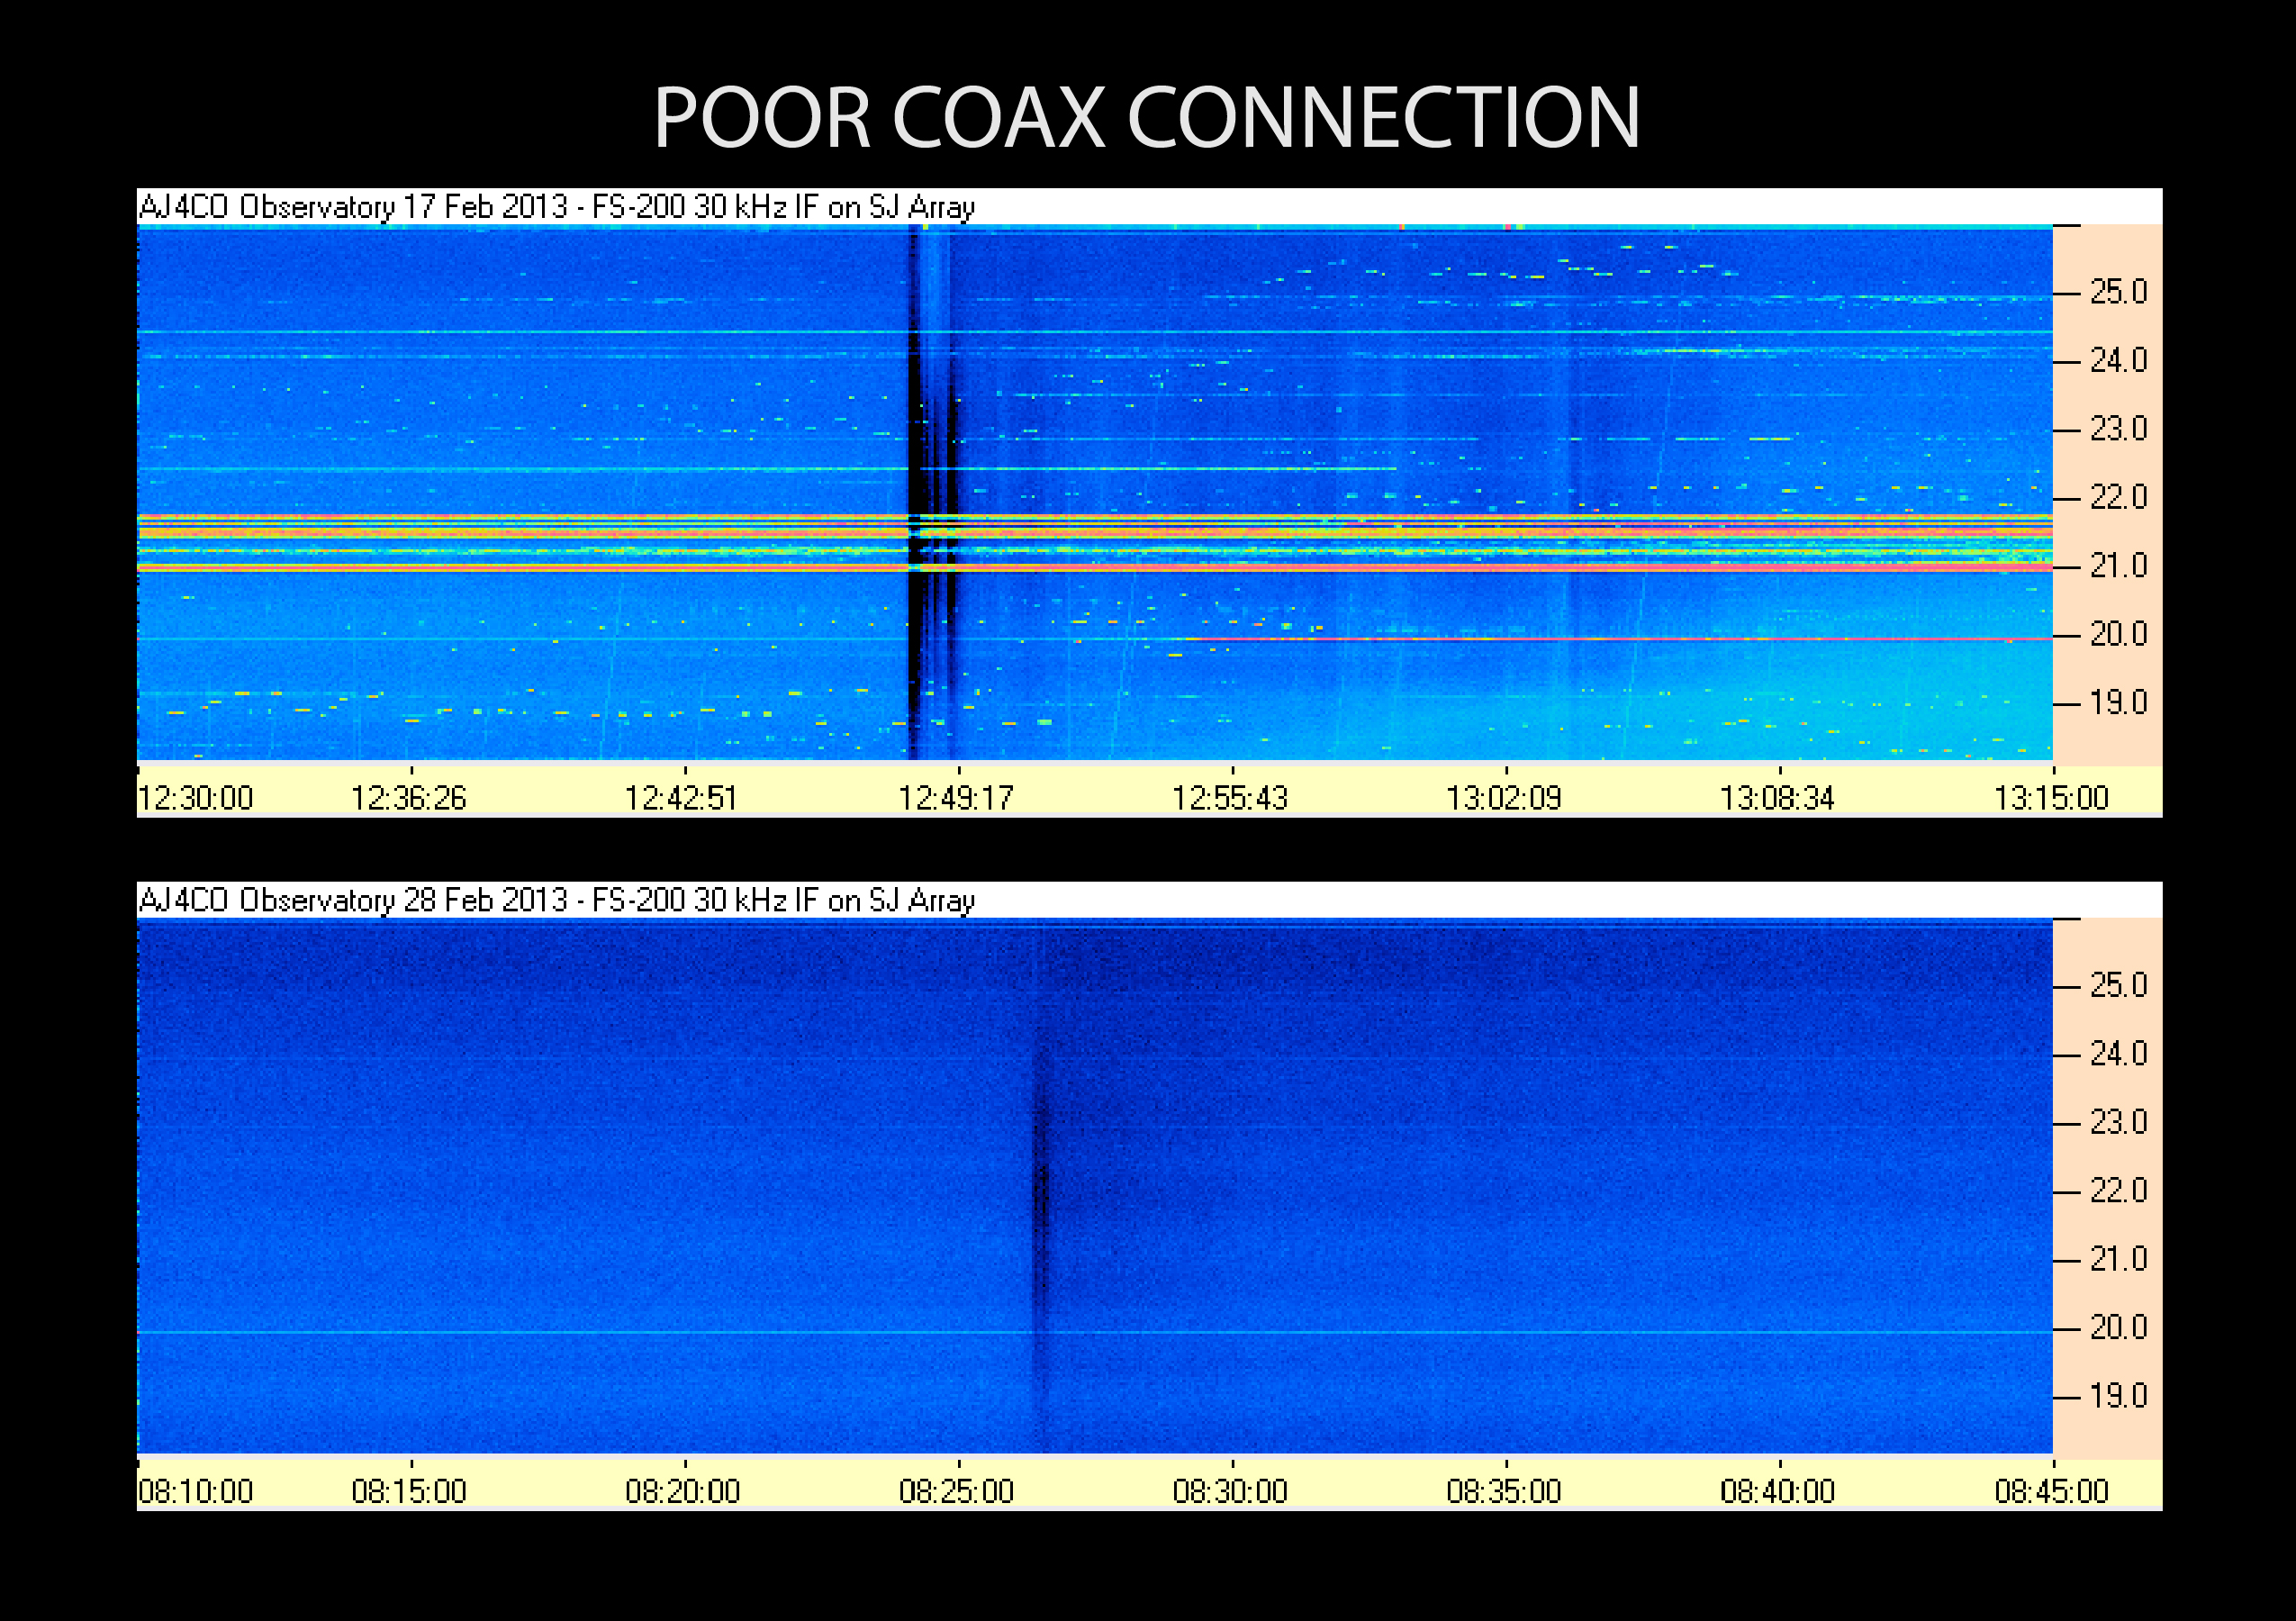Click the 08:45:00 time label
2296x1621 pixels.
pyautogui.click(x=2050, y=1491)
